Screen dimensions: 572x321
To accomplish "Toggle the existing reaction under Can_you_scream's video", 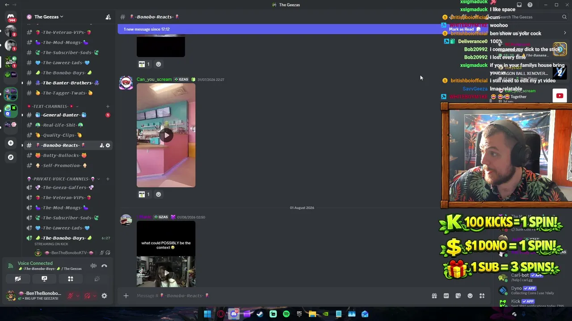I will click(x=144, y=194).
